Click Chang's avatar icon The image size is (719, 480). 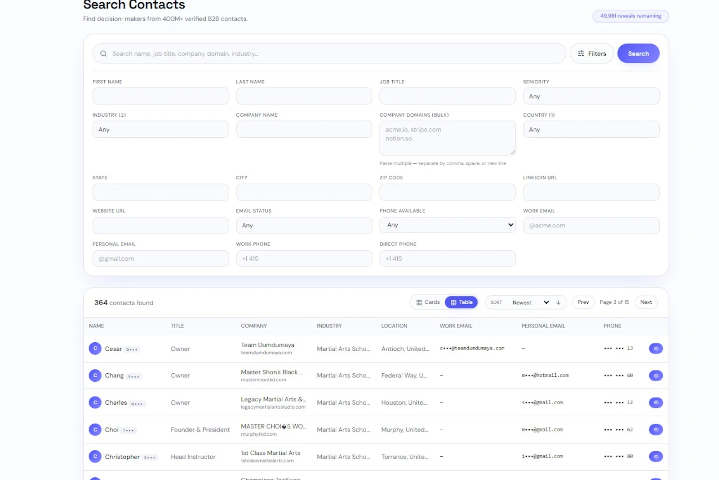point(95,375)
